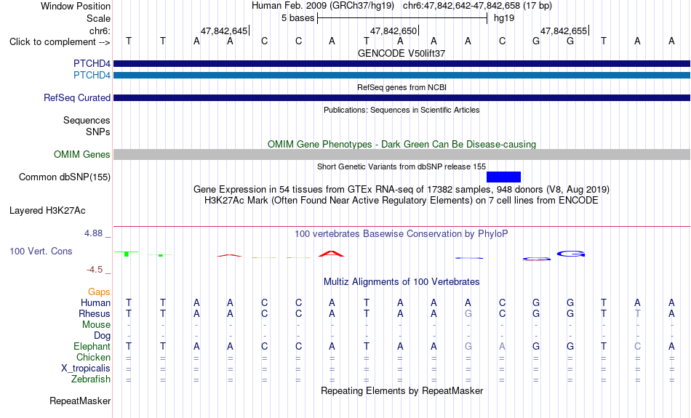This screenshot has width=691, height=418.
Task: Click the dark blue PTCHD4 gene label
Action: 92,63
